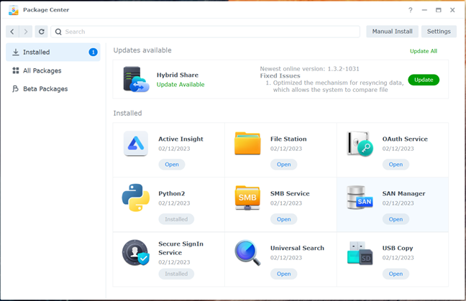Click the USB Copy icon
This screenshot has width=466, height=301.
(360, 253)
